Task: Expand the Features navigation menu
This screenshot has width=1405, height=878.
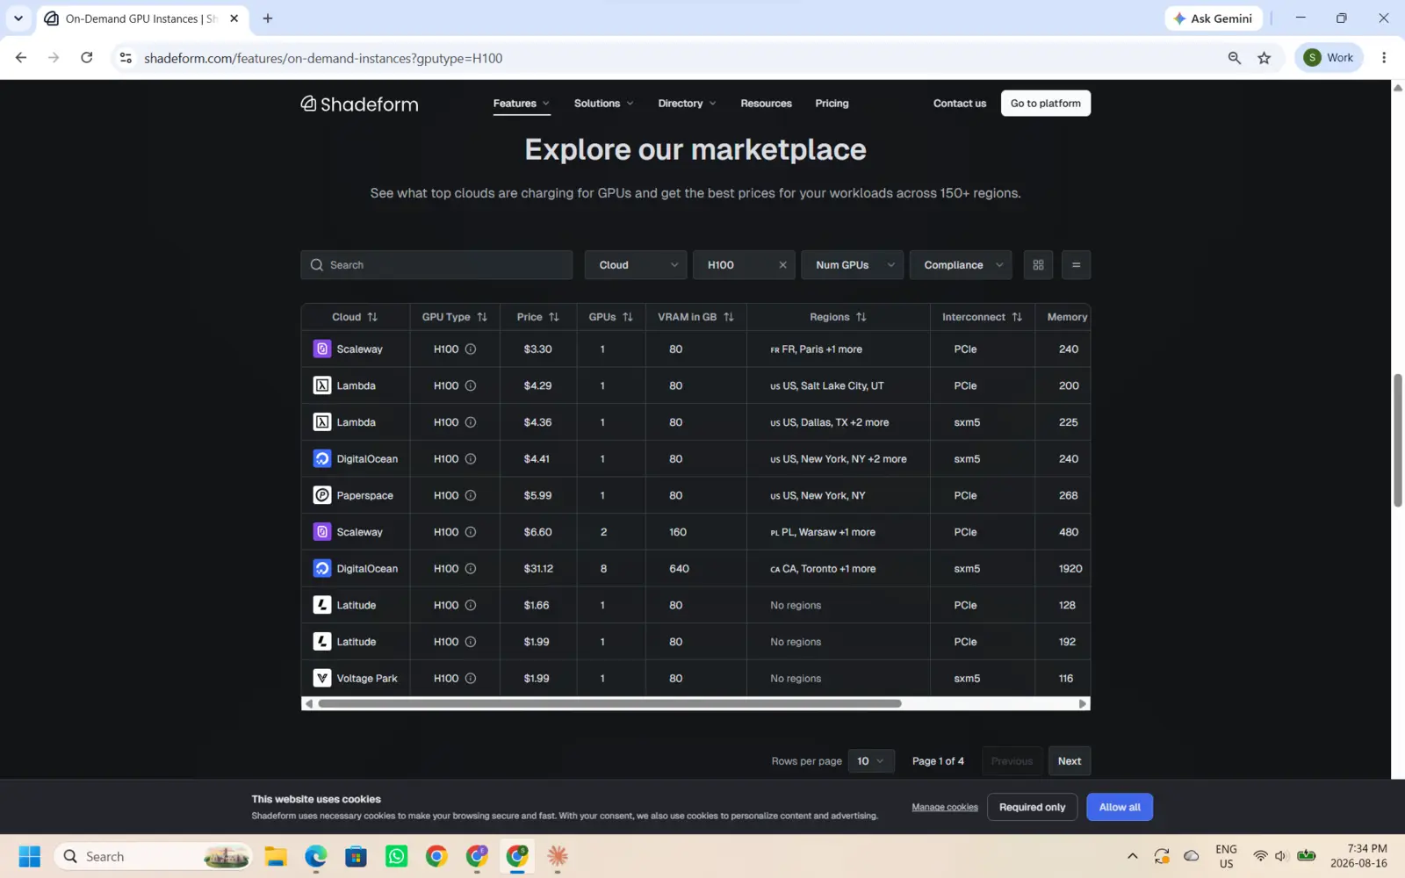Action: pos(522,104)
